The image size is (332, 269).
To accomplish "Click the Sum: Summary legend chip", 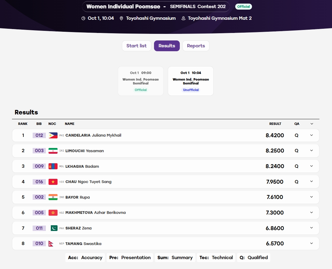I will click(x=175, y=258).
